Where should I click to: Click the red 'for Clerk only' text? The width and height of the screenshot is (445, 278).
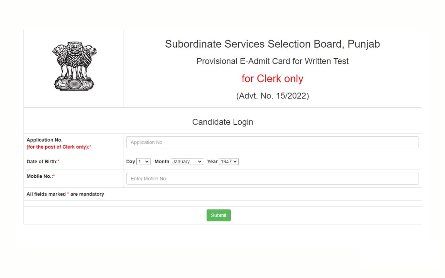pos(272,79)
